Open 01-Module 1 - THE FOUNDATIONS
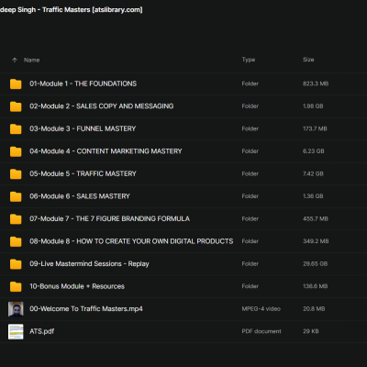 pos(83,83)
